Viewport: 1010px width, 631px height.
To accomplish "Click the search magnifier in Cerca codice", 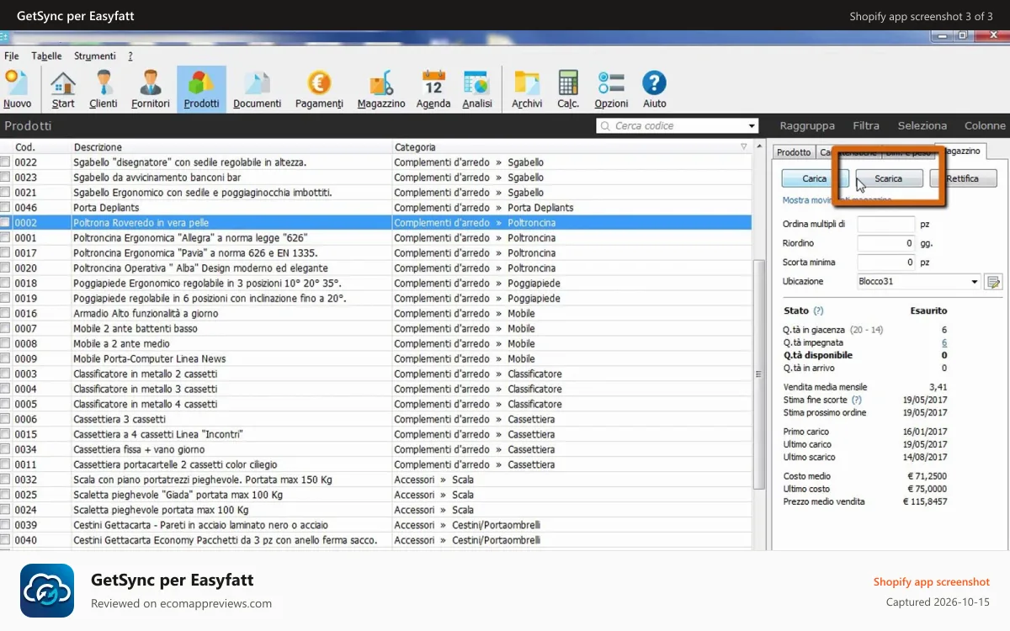I will (605, 126).
